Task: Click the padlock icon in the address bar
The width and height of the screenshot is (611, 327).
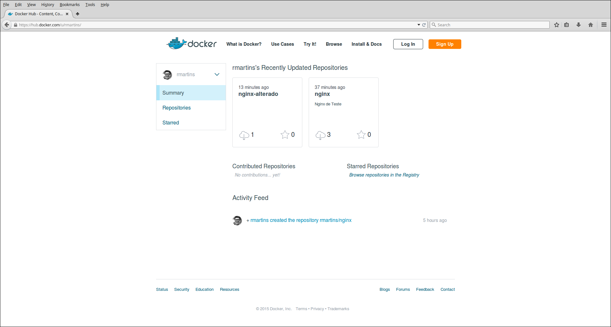Action: (15, 24)
